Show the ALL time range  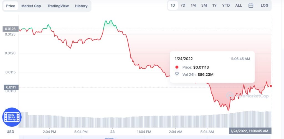[239, 6]
